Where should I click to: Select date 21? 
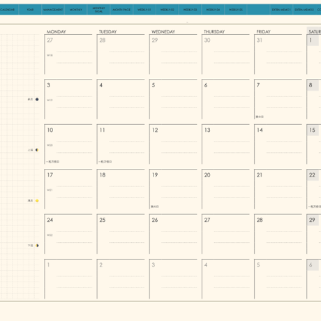260,175
